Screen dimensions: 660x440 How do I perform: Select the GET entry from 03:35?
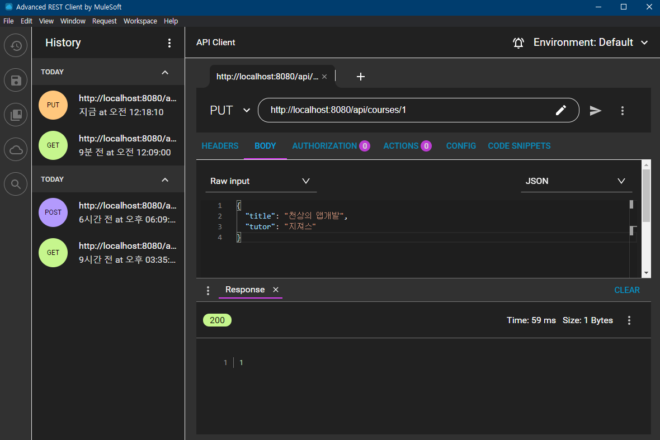click(108, 253)
